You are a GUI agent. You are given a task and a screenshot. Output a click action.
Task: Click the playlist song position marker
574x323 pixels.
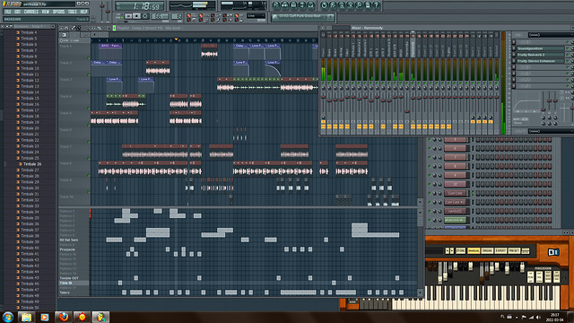176,39
